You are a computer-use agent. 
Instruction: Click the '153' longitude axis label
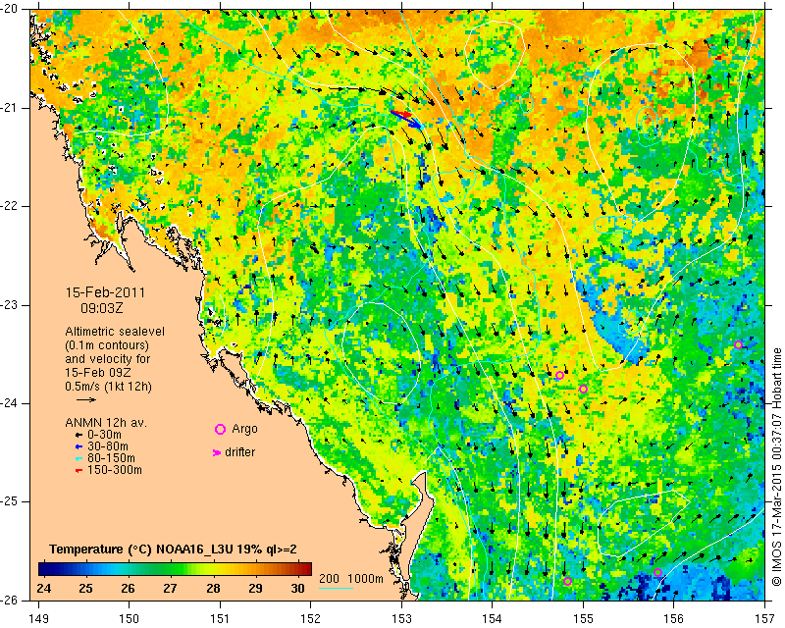[401, 619]
